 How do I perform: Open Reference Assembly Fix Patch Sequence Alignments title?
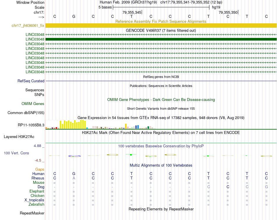coord(161,21)
